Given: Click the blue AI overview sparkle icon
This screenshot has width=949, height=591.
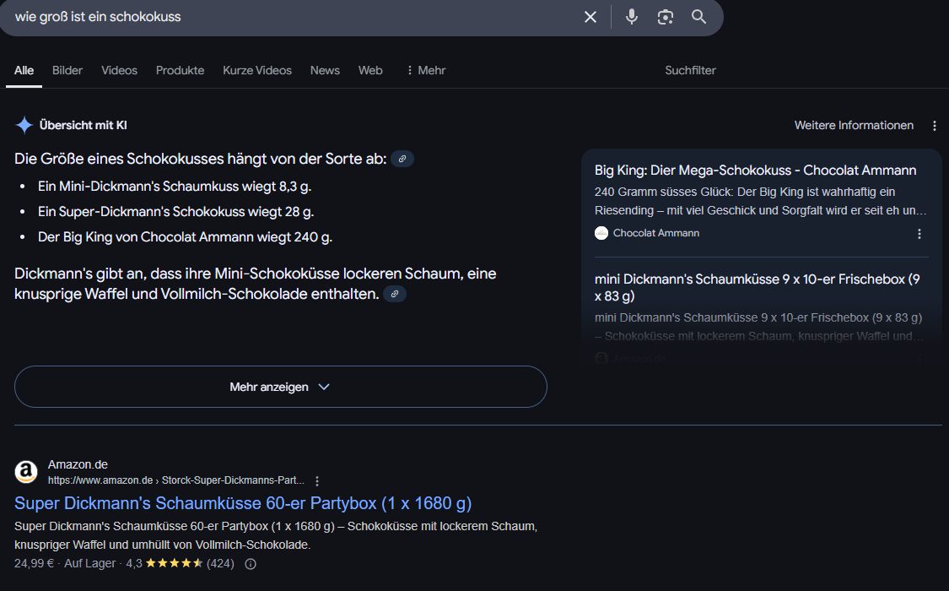Looking at the screenshot, I should [x=24, y=125].
